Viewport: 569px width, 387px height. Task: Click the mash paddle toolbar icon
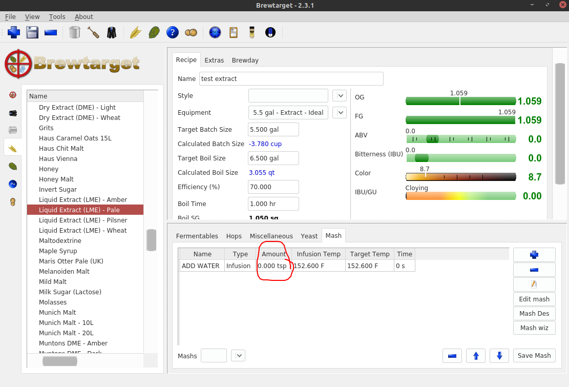[93, 32]
